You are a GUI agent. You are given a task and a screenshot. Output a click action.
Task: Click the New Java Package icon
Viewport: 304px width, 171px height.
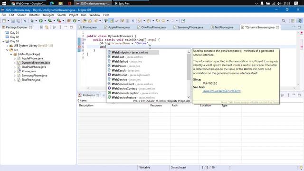[69, 21]
